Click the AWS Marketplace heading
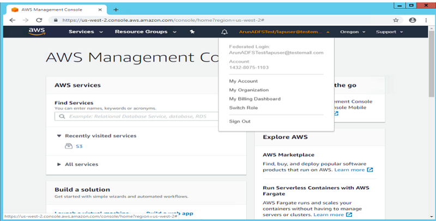436x221 pixels. pyautogui.click(x=288, y=155)
